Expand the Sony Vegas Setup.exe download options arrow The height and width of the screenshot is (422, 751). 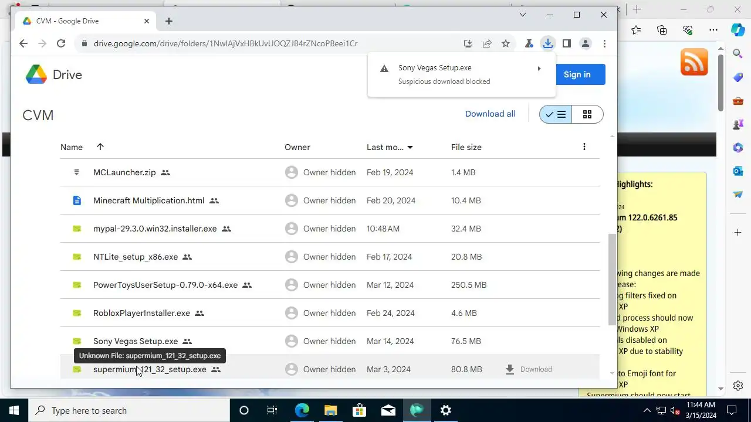(x=539, y=69)
